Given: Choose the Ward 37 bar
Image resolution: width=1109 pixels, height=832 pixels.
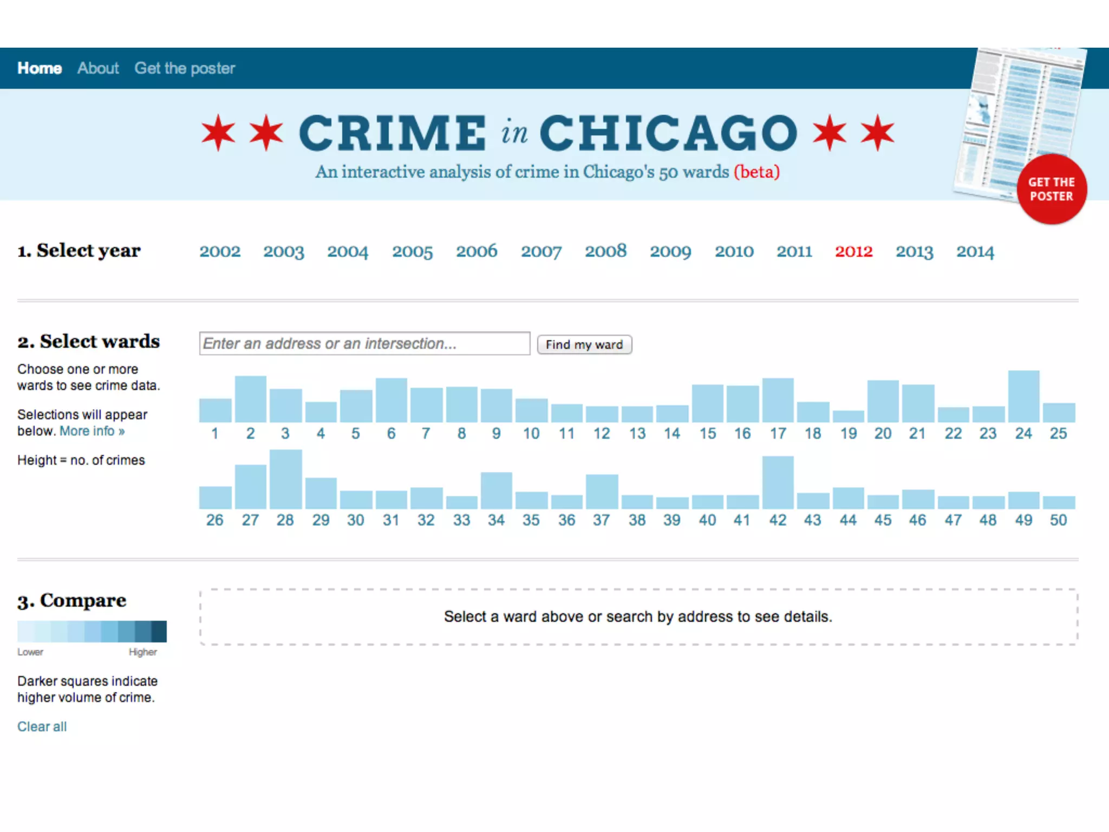Looking at the screenshot, I should (602, 491).
